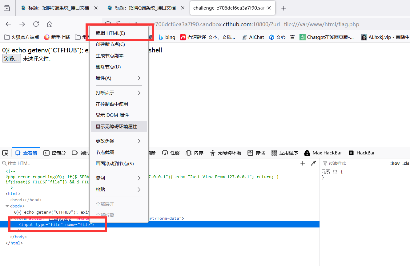Pick a color with the eyedropper icon
The height and width of the screenshot is (266, 410).
point(313,163)
